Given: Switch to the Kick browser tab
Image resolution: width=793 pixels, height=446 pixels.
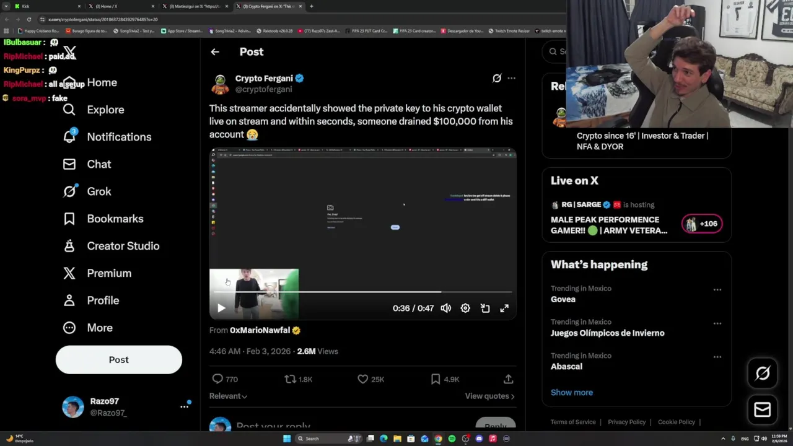Looking at the screenshot, I should click(x=47, y=6).
